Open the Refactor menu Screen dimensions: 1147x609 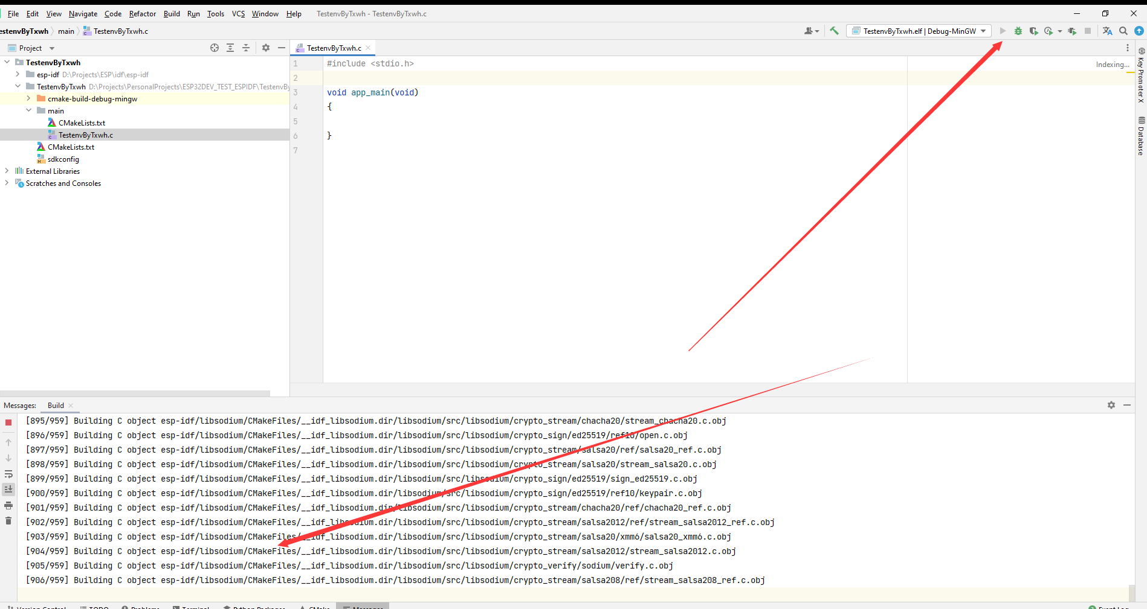coord(143,14)
